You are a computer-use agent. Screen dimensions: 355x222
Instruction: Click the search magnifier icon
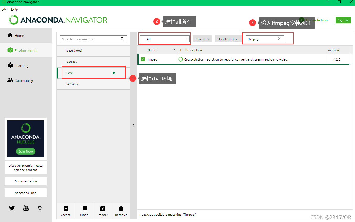[122, 39]
